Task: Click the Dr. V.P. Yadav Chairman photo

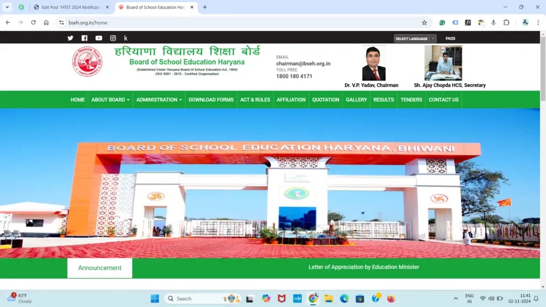Action: click(x=374, y=63)
